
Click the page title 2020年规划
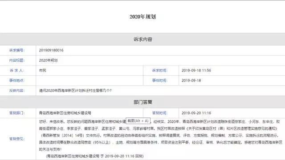[142, 17]
